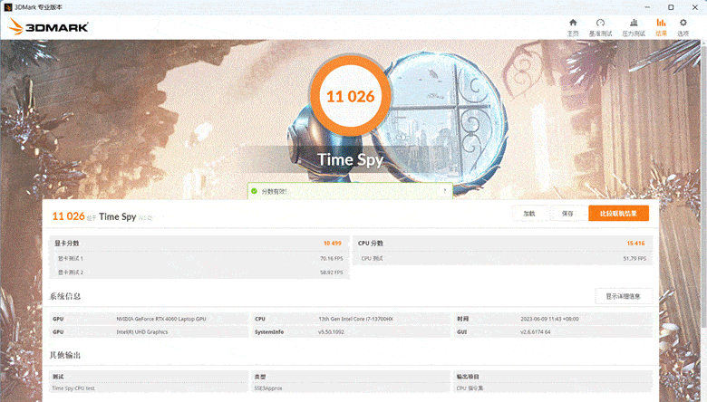Click orange 比较联机结果 compare button
The image size is (707, 402).
[x=618, y=214]
